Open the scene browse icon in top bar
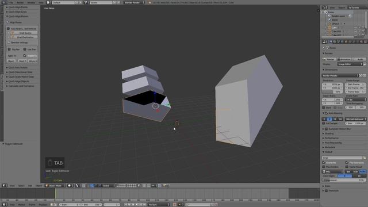 point(86,2)
